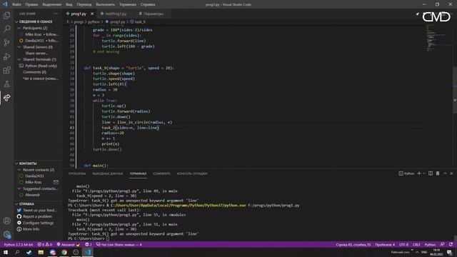Open File Explorer from taskbar
The image size is (457, 257).
41,252
